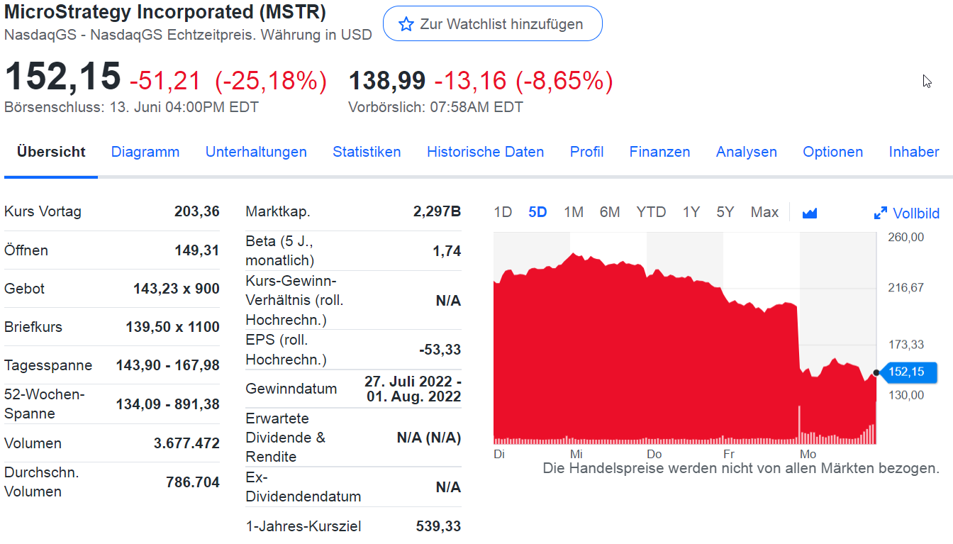The width and height of the screenshot is (953, 544).
Task: Open the Optionen tab
Action: click(x=832, y=152)
